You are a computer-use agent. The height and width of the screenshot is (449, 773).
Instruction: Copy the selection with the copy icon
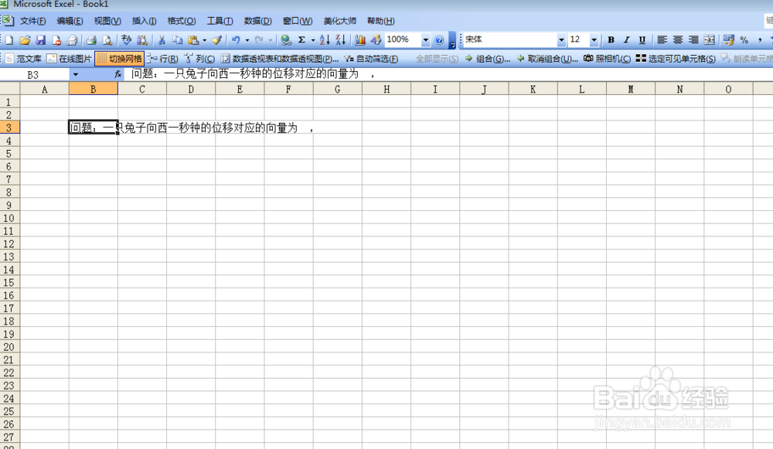[x=177, y=40]
